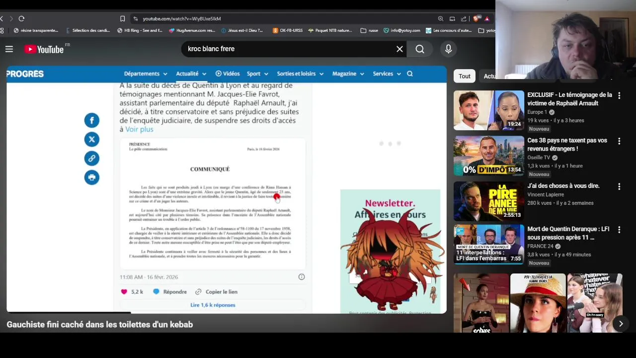The image size is (636, 358).
Task: Click the tweet info circle icon
Action: (302, 277)
